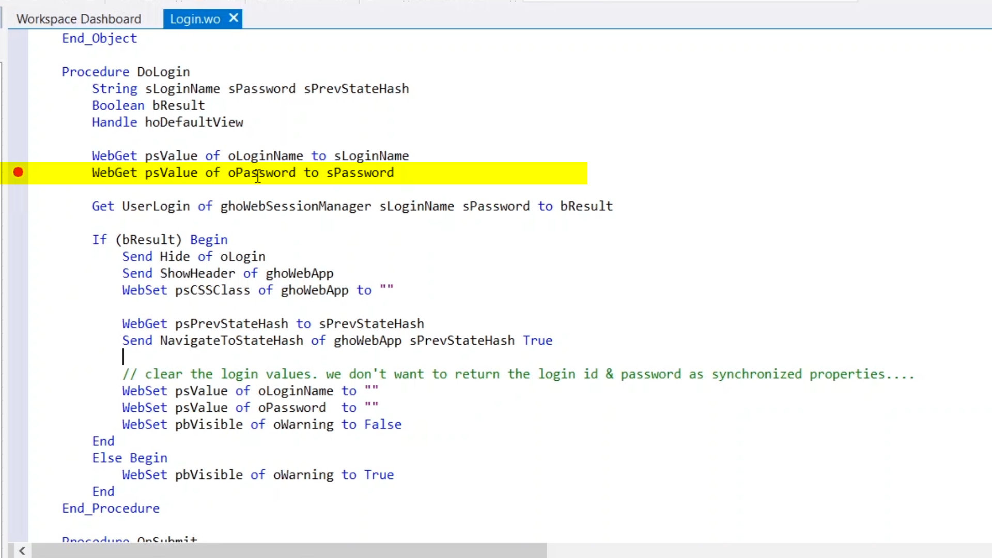
Task: Close the Login.wo tab
Action: point(234,18)
